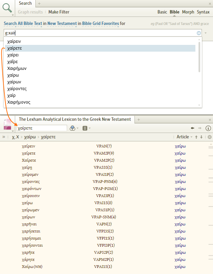Screen dimensions: 213x274
Task: Add a new search tab with plus
Action: 39,3
